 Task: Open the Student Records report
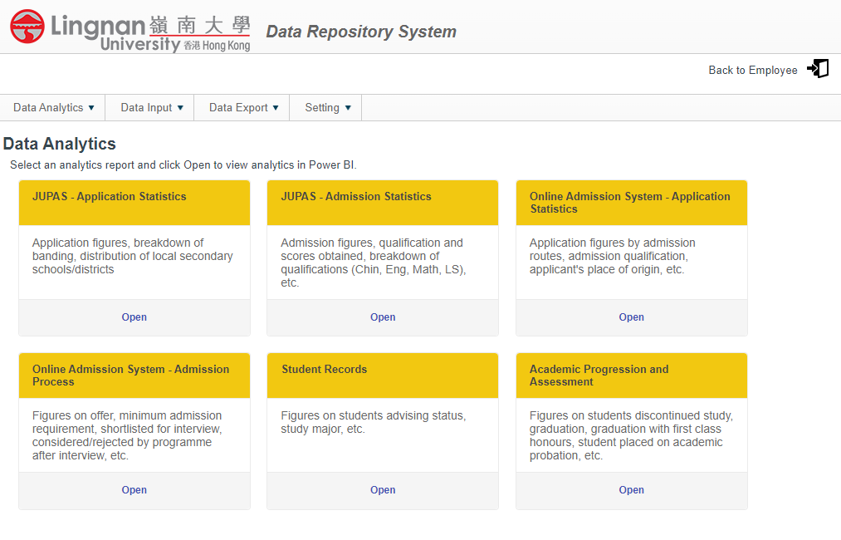pyautogui.click(x=383, y=490)
